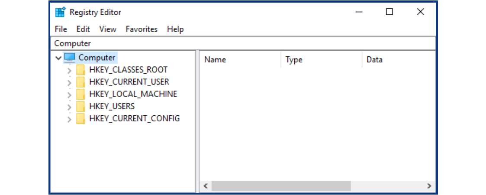Open the Edit menu

pyautogui.click(x=83, y=29)
